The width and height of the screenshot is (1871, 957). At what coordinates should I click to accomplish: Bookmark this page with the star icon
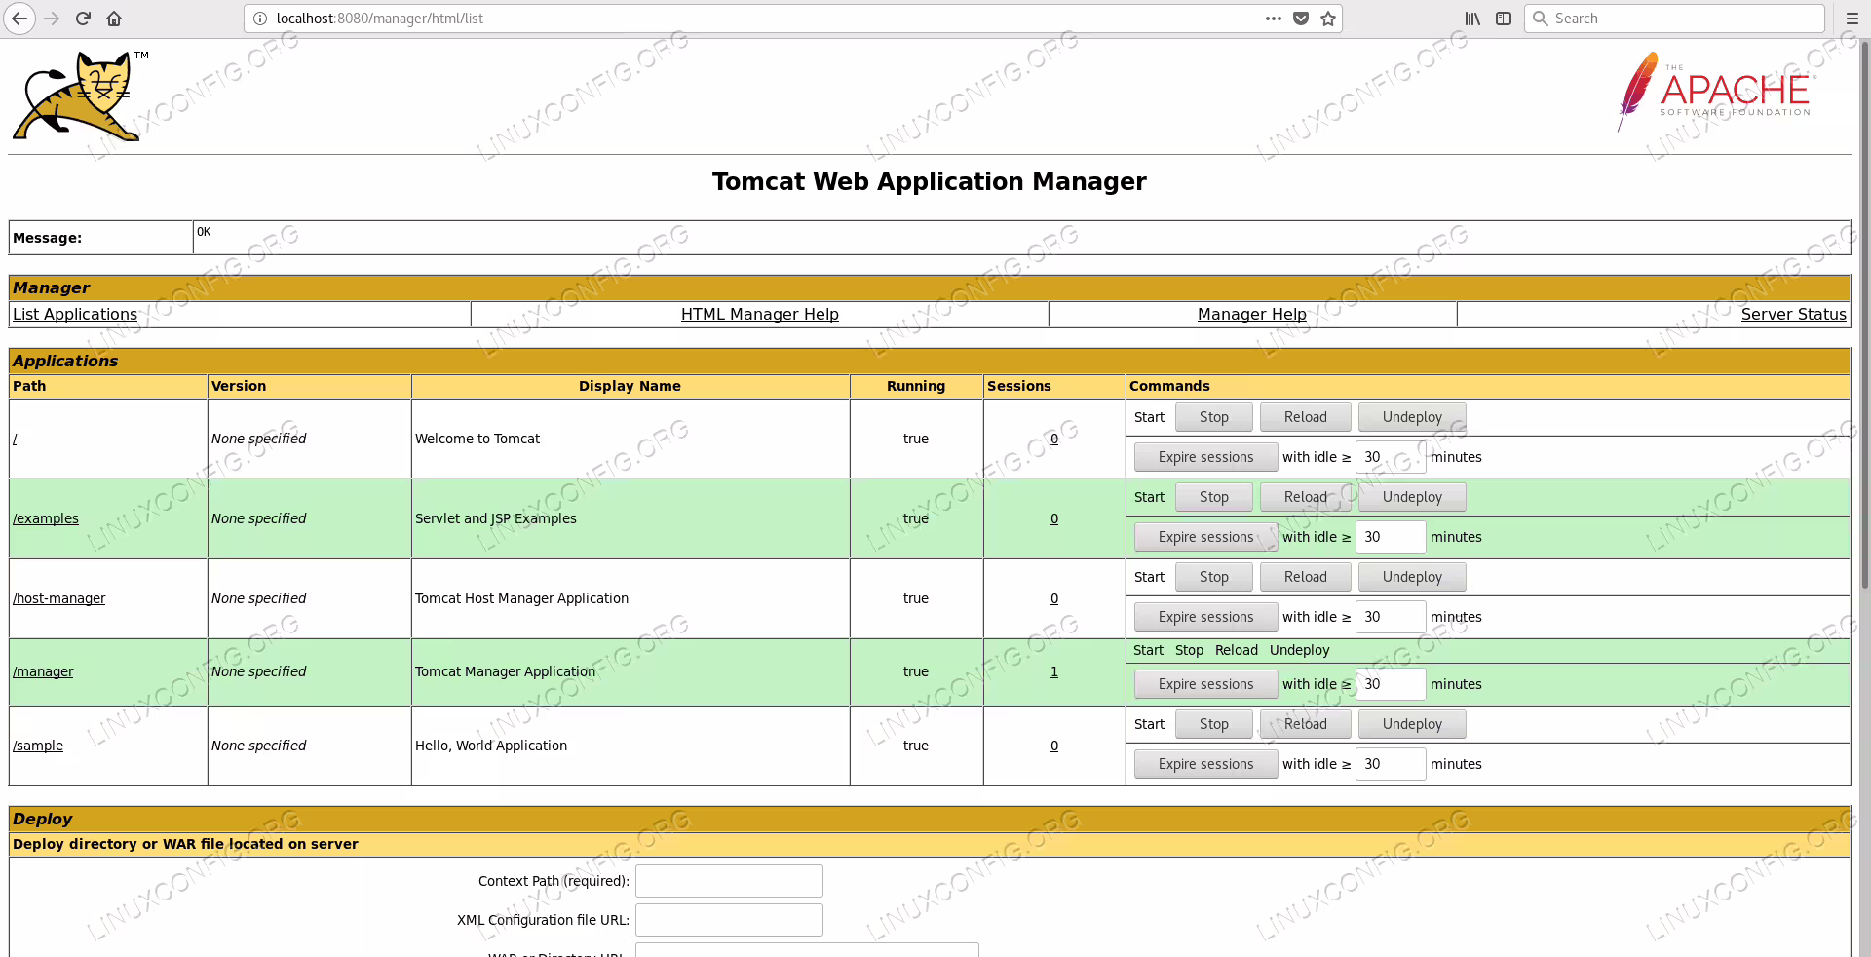[1328, 19]
